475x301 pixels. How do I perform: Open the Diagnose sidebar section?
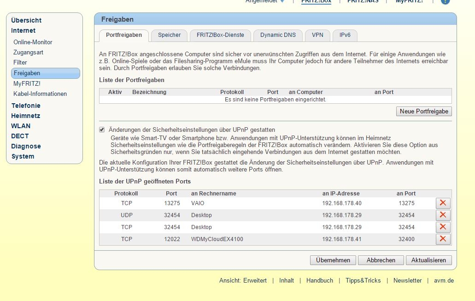tap(26, 147)
